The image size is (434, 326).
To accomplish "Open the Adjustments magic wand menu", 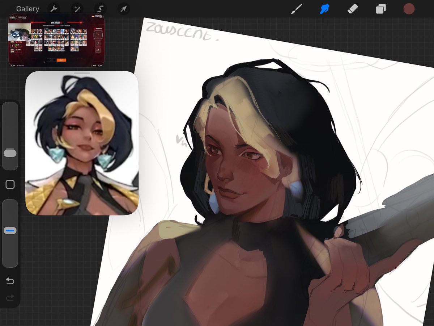I will tap(77, 9).
